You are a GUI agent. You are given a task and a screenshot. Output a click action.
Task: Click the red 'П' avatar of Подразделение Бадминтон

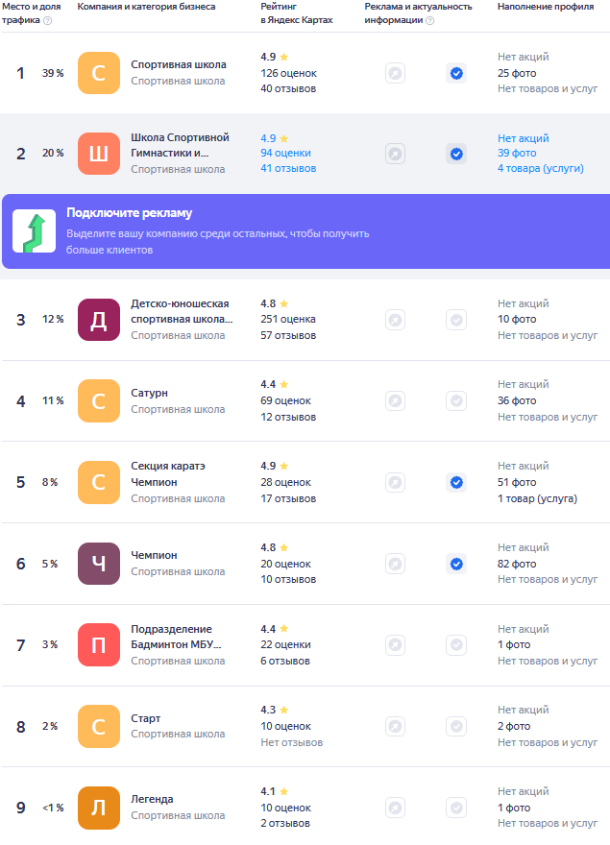(x=98, y=645)
